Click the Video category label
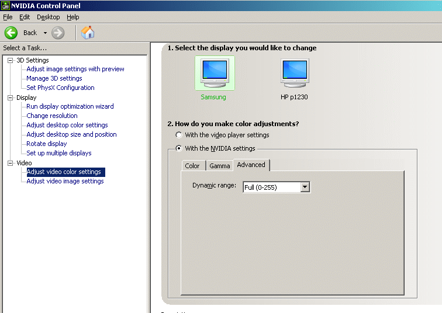 24,163
